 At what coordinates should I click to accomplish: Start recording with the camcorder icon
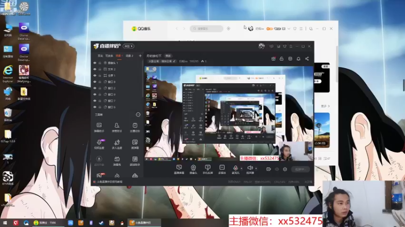coord(269,169)
